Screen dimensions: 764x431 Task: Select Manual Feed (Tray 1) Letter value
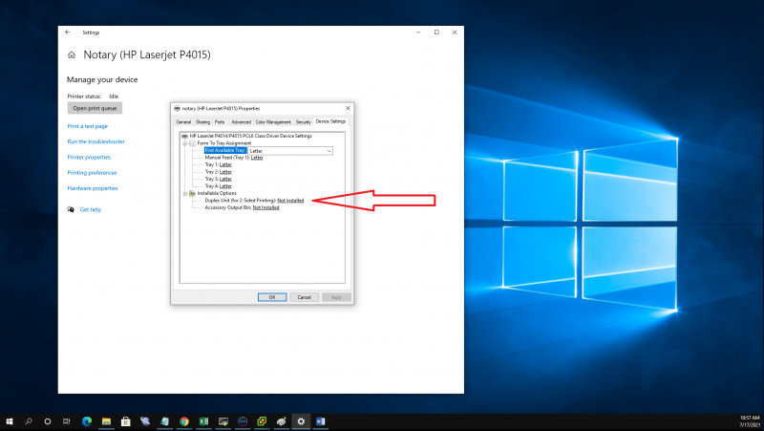click(x=257, y=158)
